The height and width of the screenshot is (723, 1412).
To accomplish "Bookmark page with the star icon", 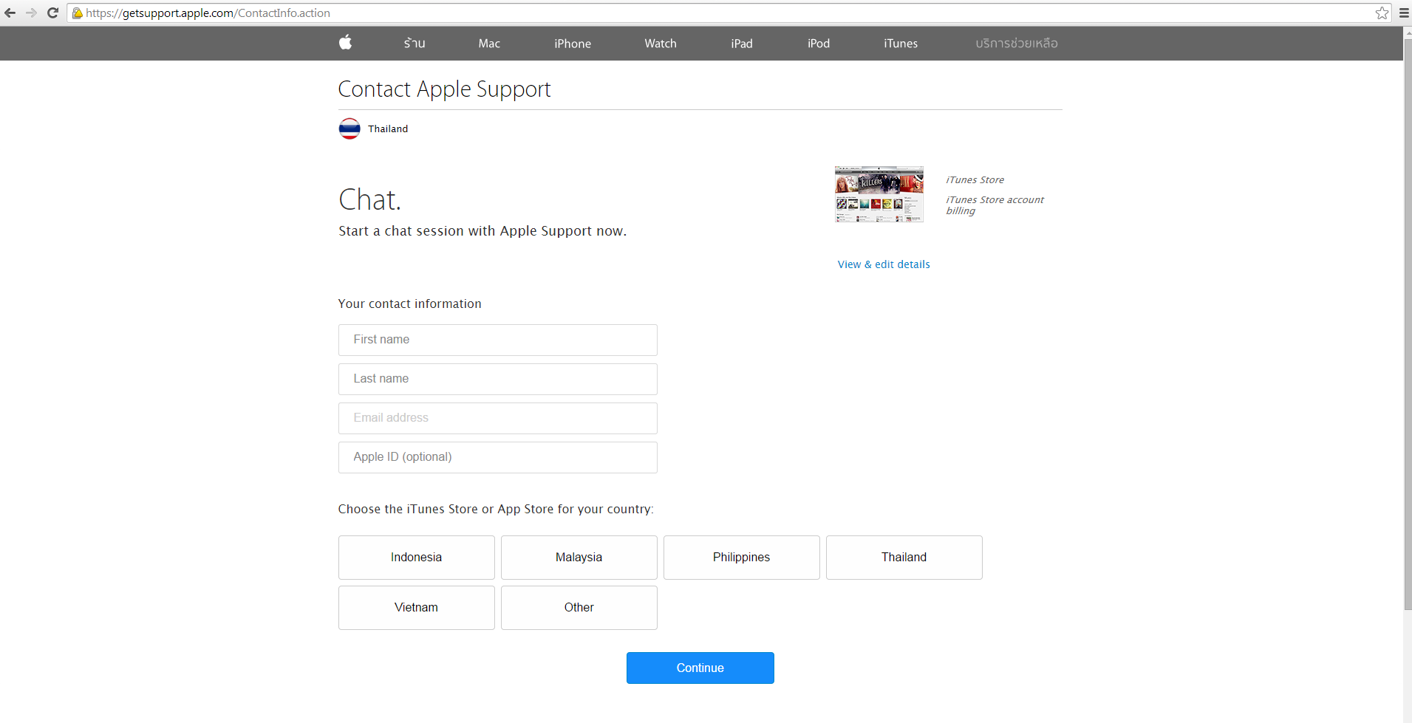I will [x=1382, y=13].
